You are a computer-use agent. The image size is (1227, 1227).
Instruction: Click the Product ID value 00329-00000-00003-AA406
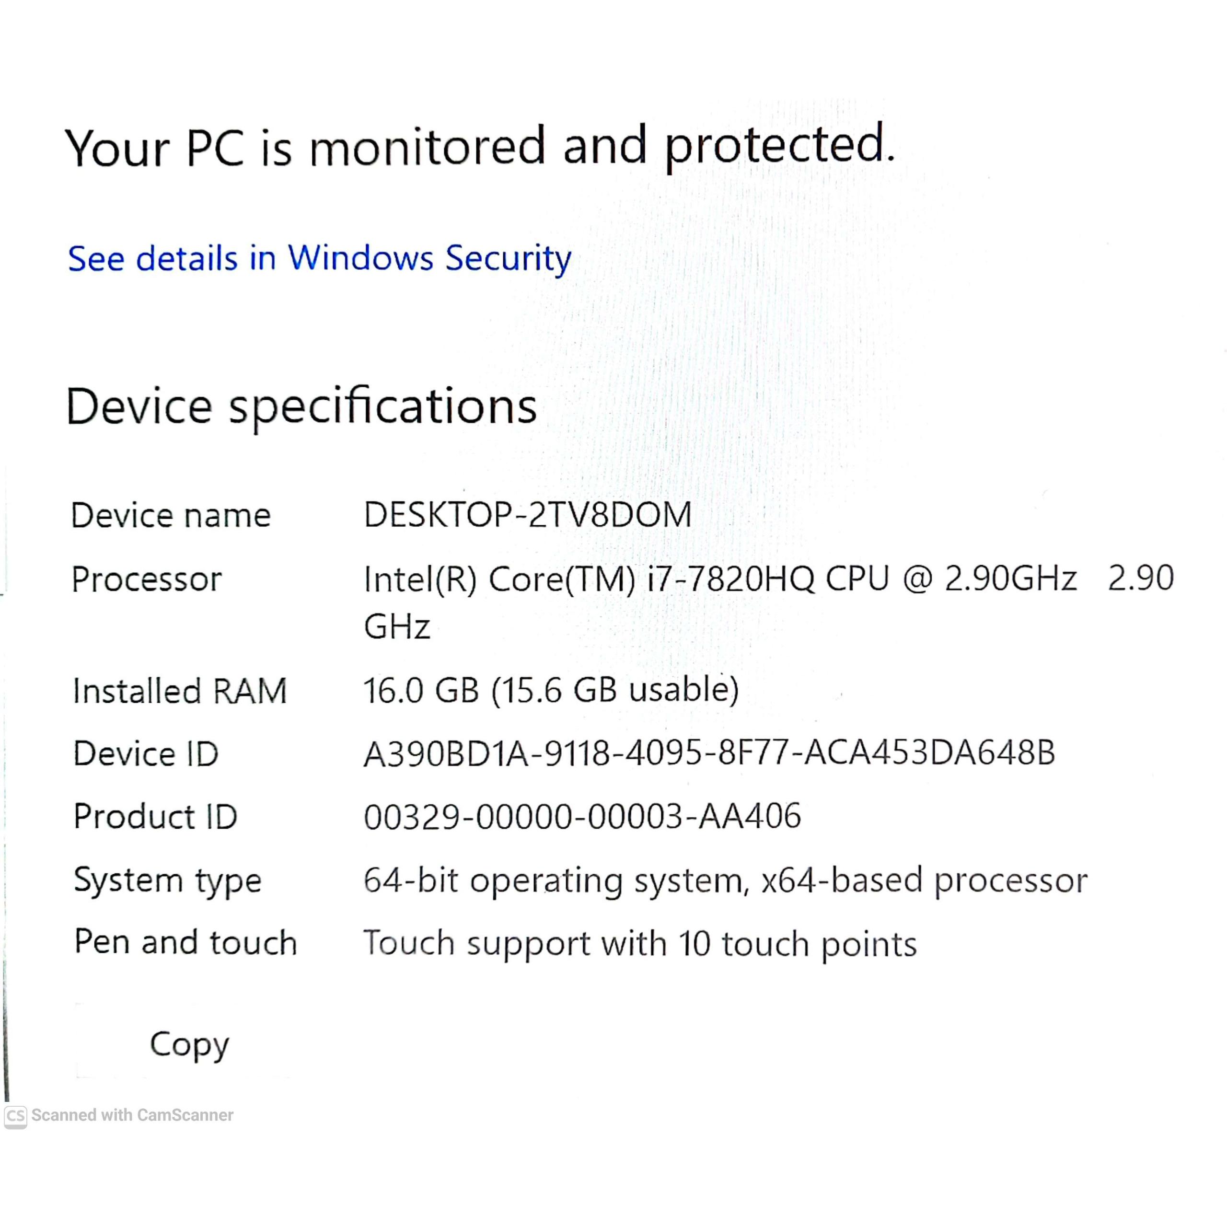[582, 817]
